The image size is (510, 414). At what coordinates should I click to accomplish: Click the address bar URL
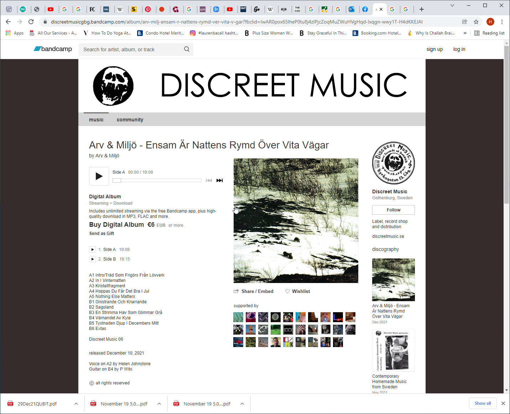tap(237, 22)
